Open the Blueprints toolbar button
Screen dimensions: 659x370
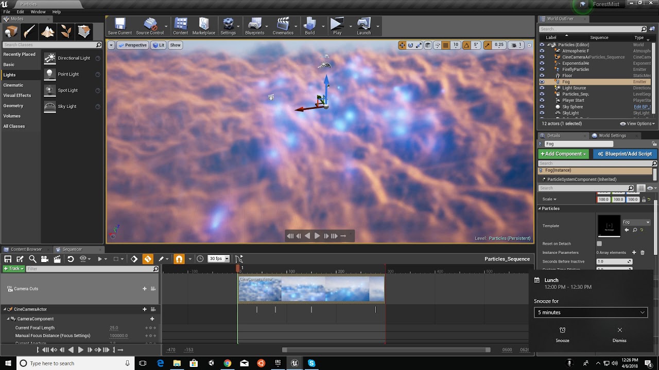point(254,26)
